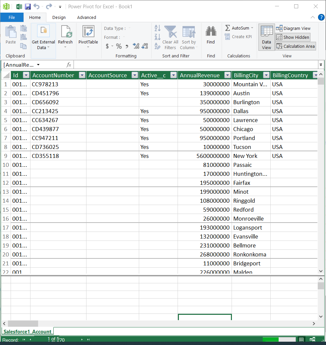Viewport: 326px width, 345px height.
Task: Click the Find binoculars icon
Action: (x=211, y=32)
